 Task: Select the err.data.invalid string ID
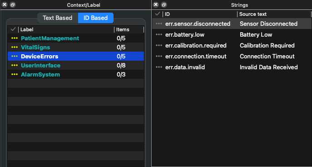coord(185,67)
